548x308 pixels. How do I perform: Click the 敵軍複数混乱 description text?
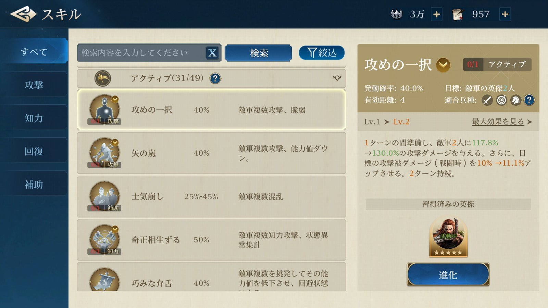point(261,196)
